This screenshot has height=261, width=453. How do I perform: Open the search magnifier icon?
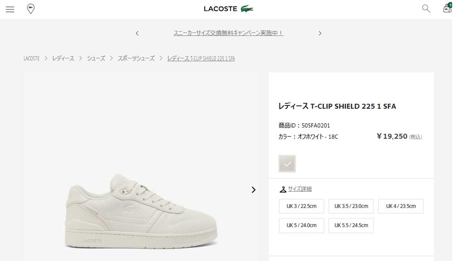pos(426,9)
